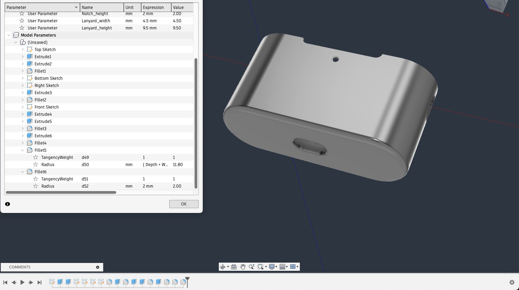Toggle favorite star for Fillet5 Radius
This screenshot has width=519, height=290.
click(x=36, y=165)
